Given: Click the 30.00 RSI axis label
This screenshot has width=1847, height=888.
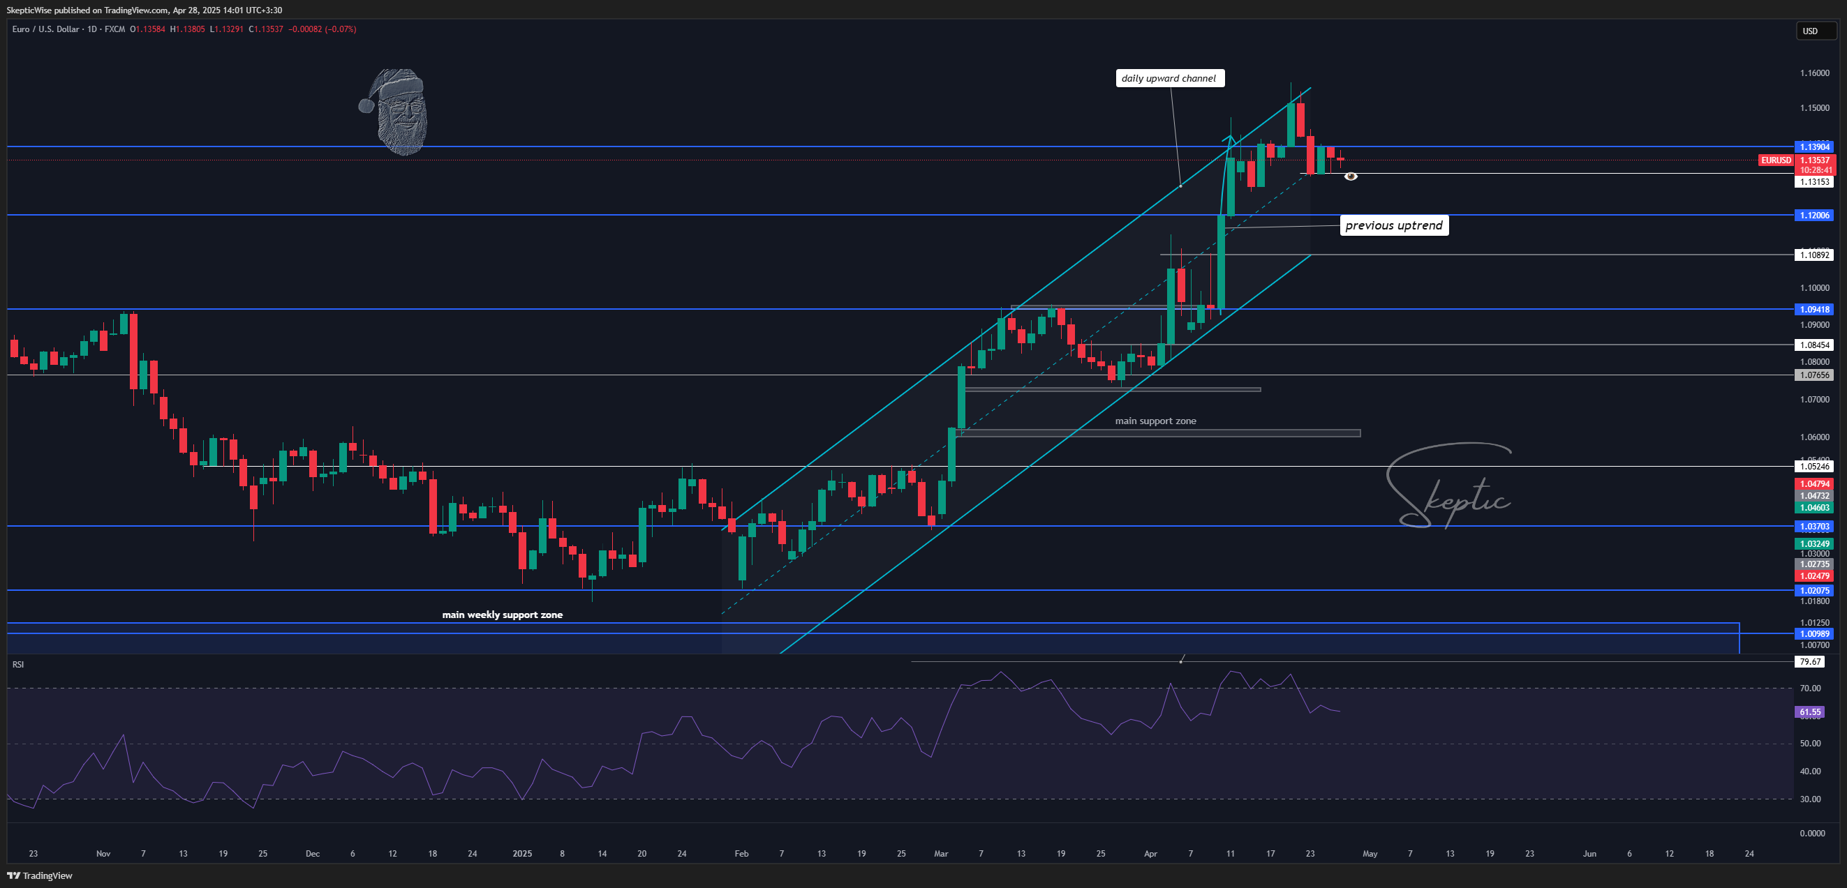Looking at the screenshot, I should [x=1811, y=799].
